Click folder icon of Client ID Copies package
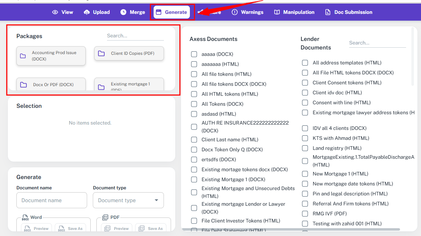 (101, 53)
